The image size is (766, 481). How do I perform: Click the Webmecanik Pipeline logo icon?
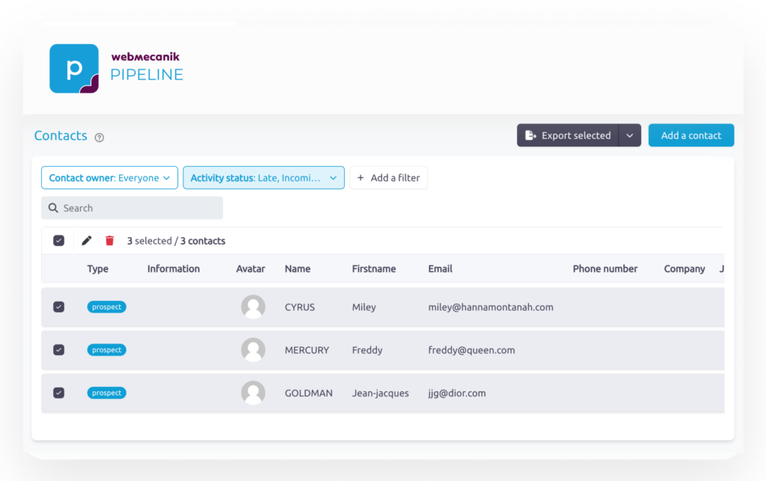74,69
